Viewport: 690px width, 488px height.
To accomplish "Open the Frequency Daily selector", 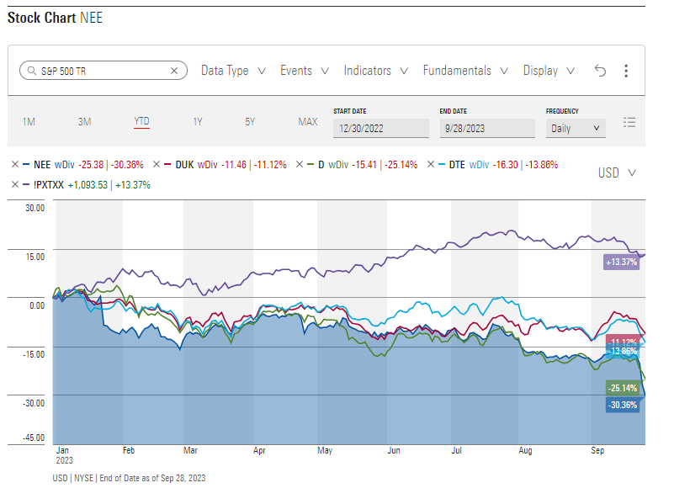I will point(576,129).
